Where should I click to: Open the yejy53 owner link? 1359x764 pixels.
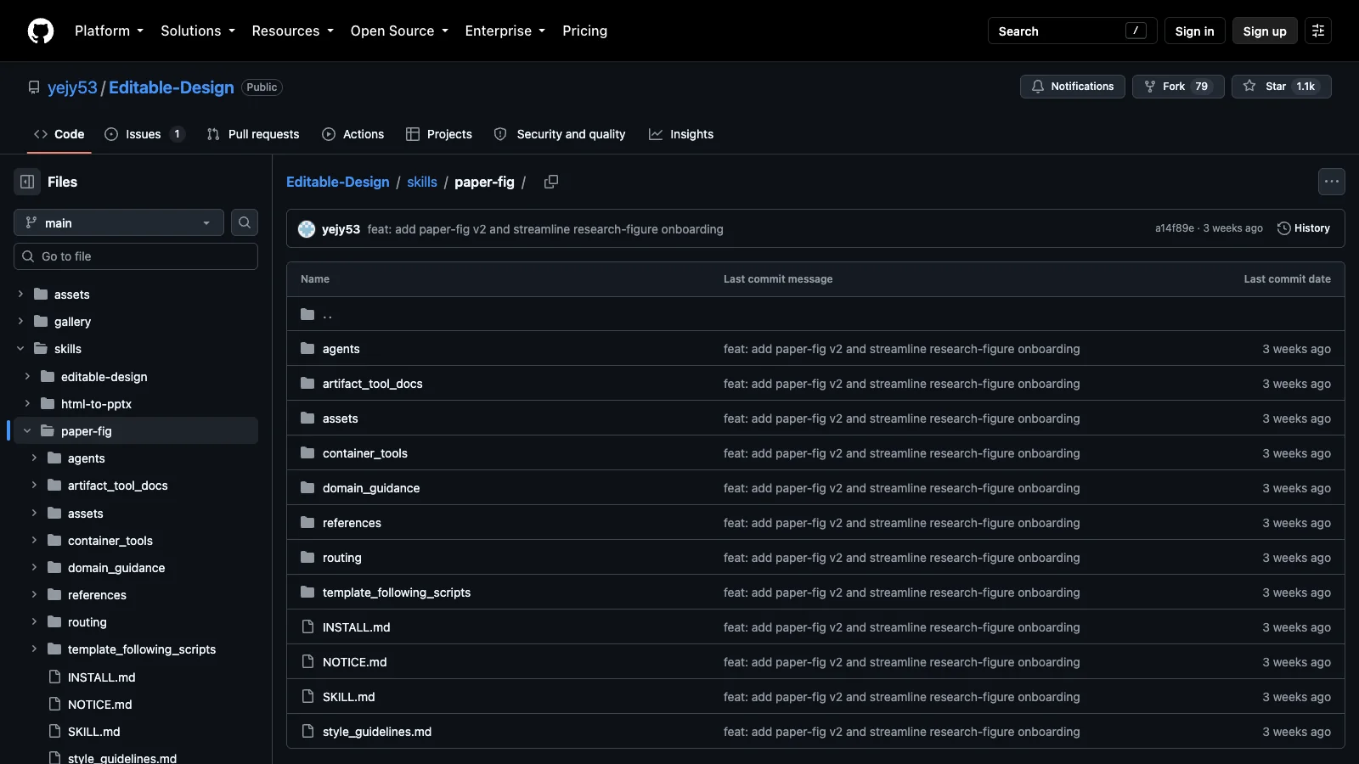point(72,87)
